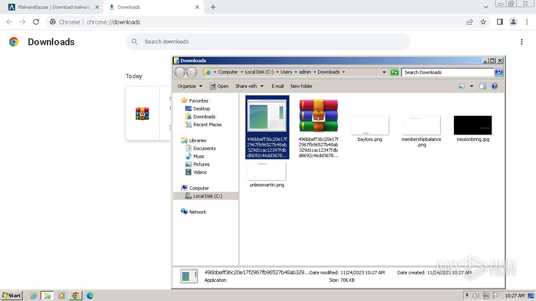Image resolution: width=536 pixels, height=301 pixels.
Task: Click admin in the address breadcrumb
Action: (305, 72)
